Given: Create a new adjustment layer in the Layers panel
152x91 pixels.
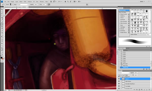Looking at the screenshot, I should [x=142, y=90].
